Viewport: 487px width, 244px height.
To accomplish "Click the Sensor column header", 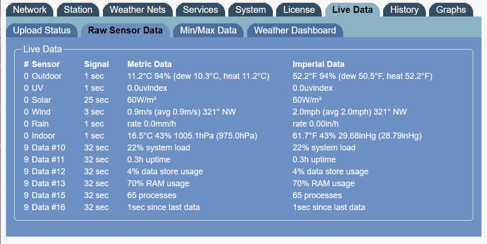I will coord(45,64).
